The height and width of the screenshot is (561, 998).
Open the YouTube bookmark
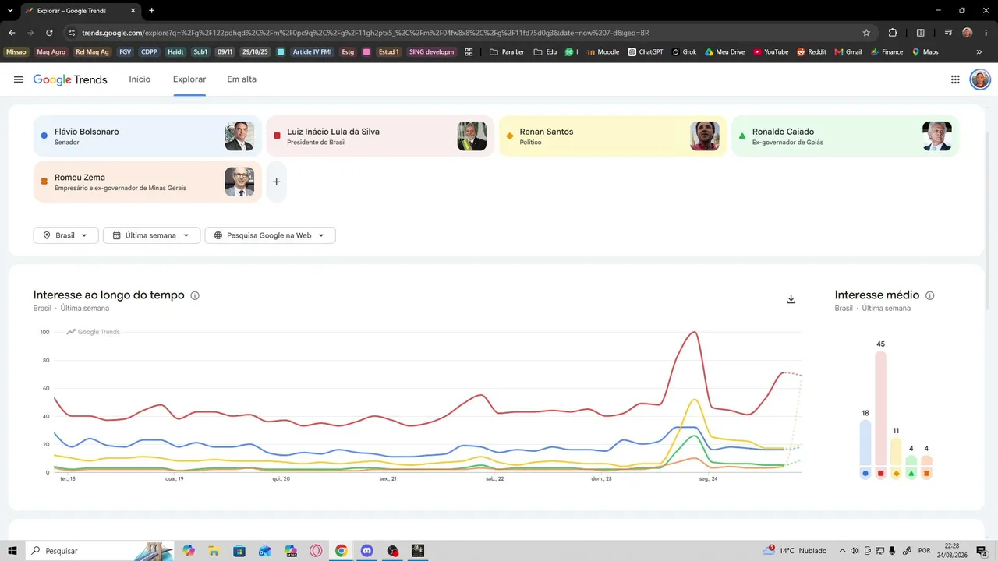click(x=770, y=52)
